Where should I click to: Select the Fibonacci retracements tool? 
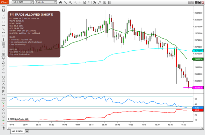click(x=3, y=44)
